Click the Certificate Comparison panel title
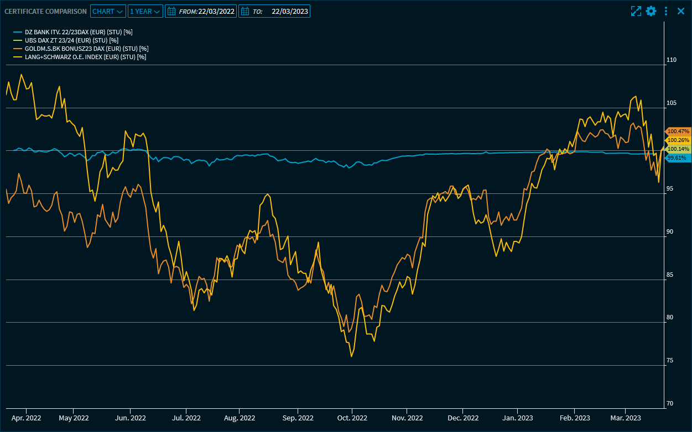The height and width of the screenshot is (432, 692). [45, 11]
